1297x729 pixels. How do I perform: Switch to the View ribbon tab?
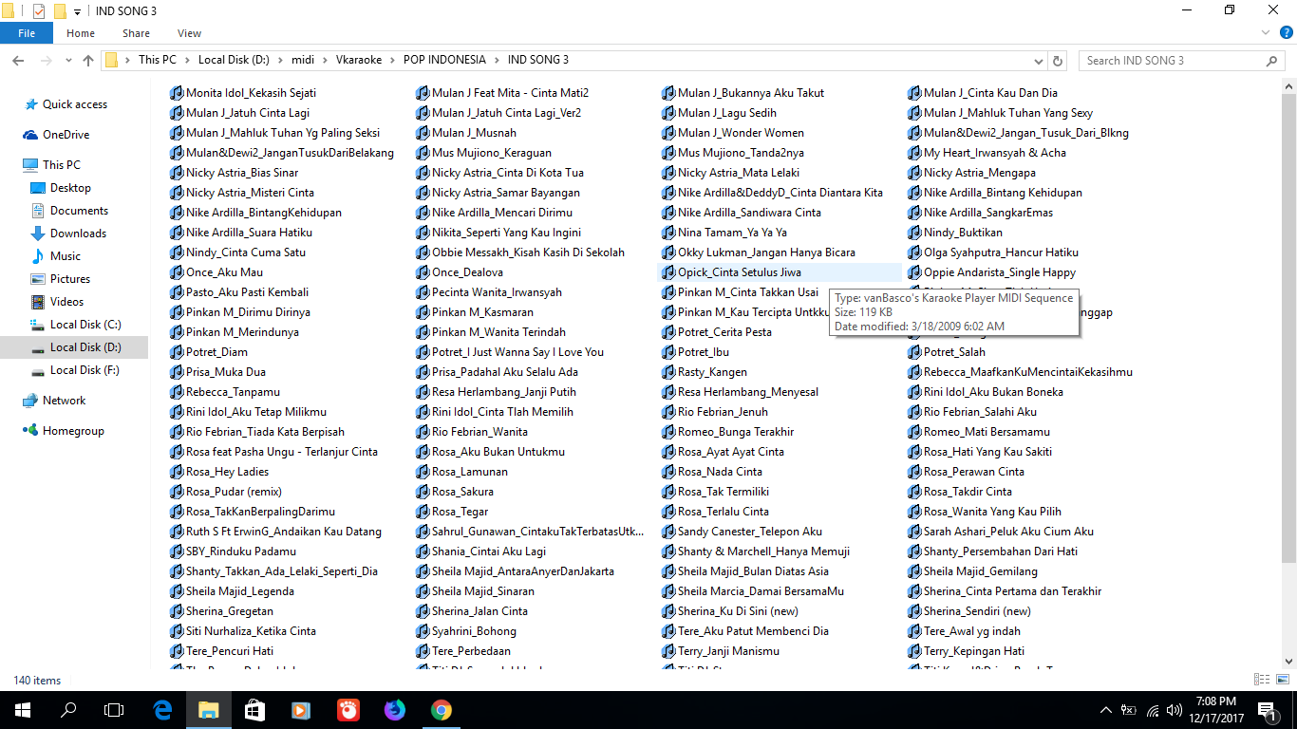189,33
